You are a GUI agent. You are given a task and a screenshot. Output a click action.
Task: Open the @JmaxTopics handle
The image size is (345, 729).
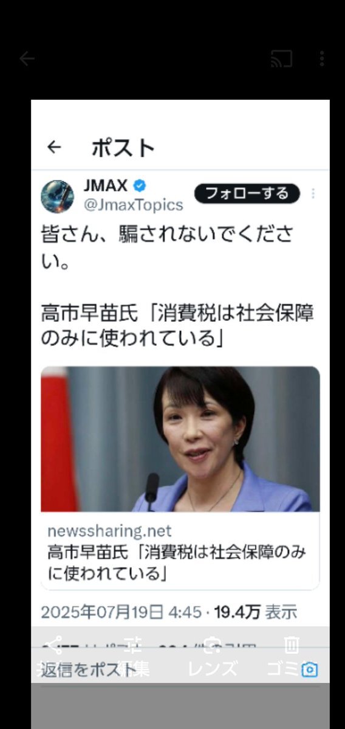point(133,205)
